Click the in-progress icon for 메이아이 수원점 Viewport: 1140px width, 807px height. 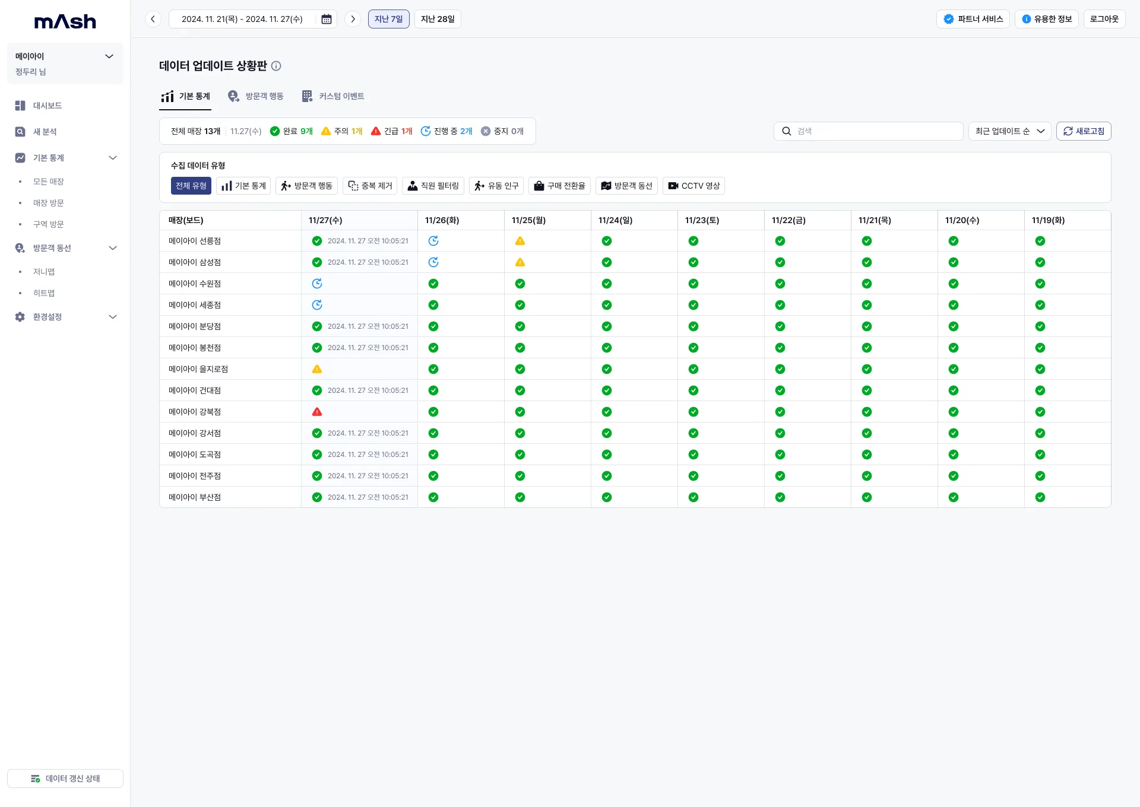(x=317, y=284)
